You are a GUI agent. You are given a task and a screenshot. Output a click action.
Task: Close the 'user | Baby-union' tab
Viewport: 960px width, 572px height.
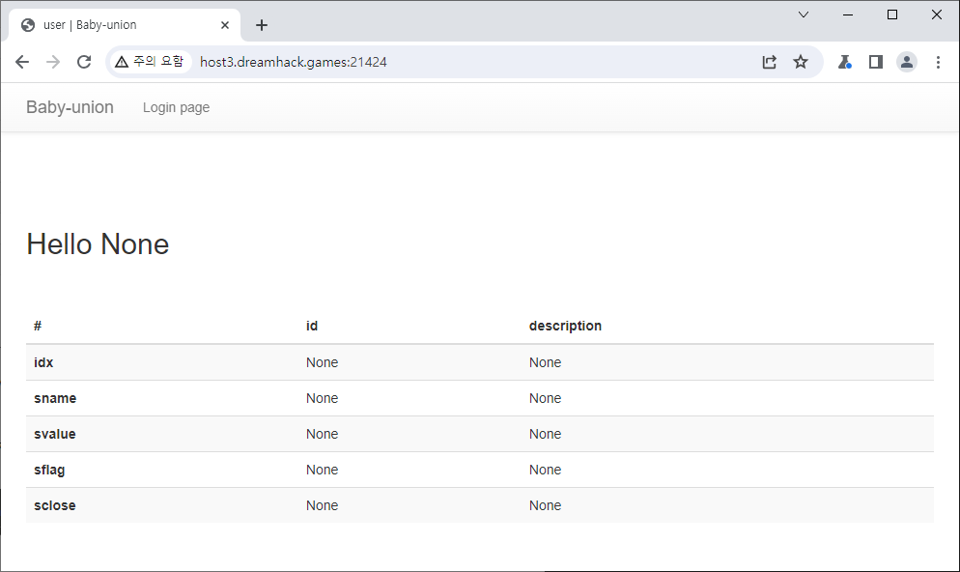(225, 25)
